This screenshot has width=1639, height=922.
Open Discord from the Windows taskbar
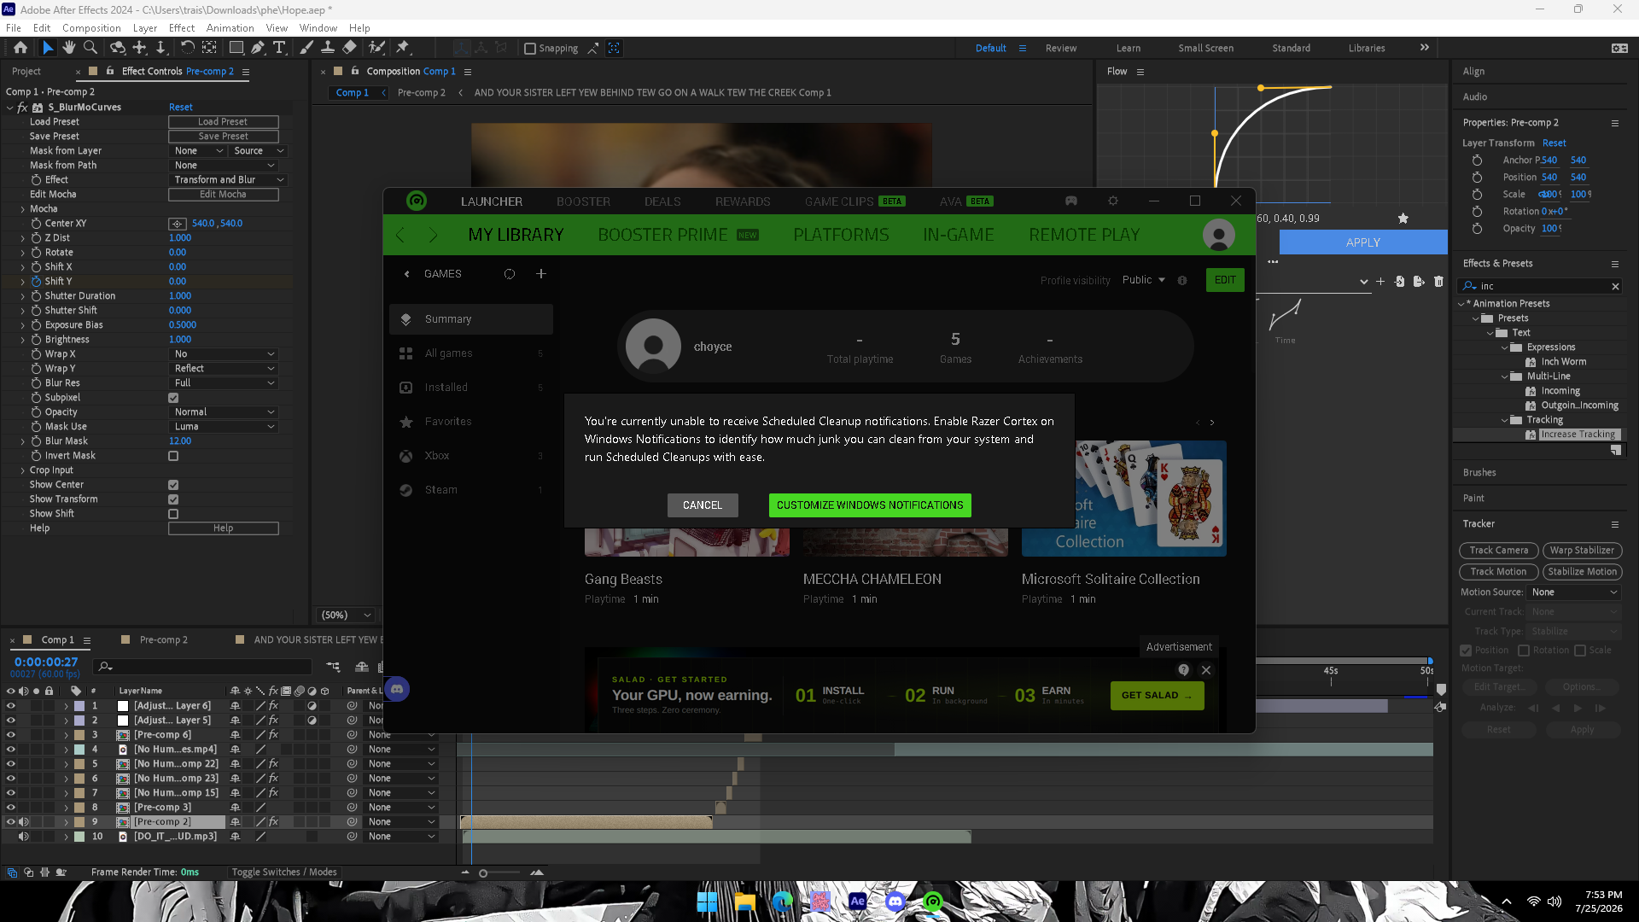pyautogui.click(x=895, y=902)
